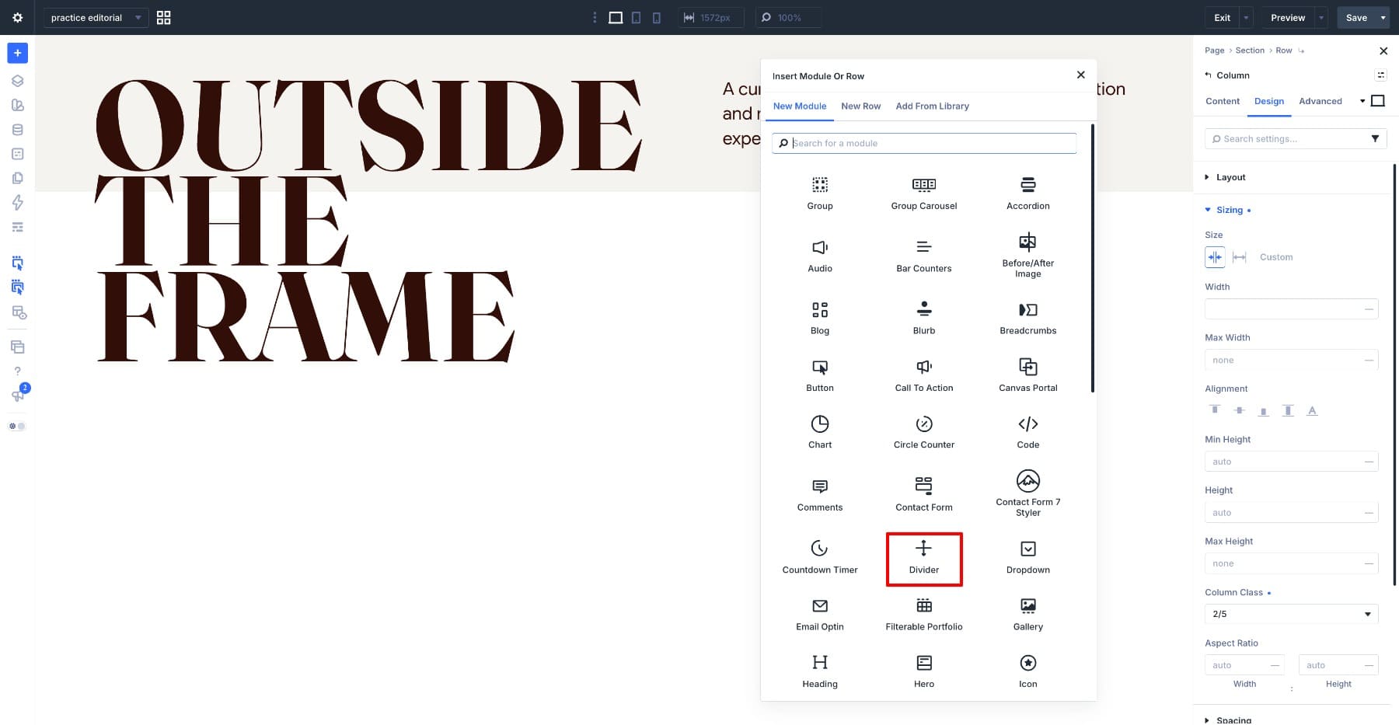The height and width of the screenshot is (725, 1399).
Task: Open the help question mark icon
Action: tap(17, 371)
